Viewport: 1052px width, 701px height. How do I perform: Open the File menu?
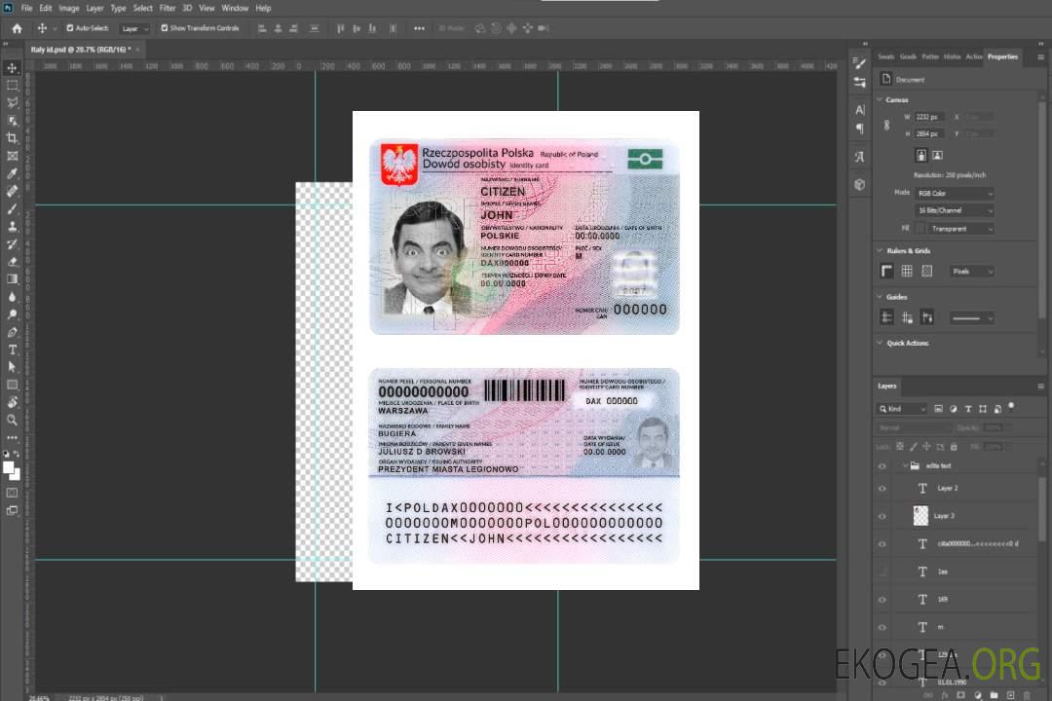[27, 8]
